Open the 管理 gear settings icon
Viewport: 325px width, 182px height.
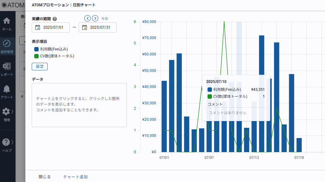6,112
